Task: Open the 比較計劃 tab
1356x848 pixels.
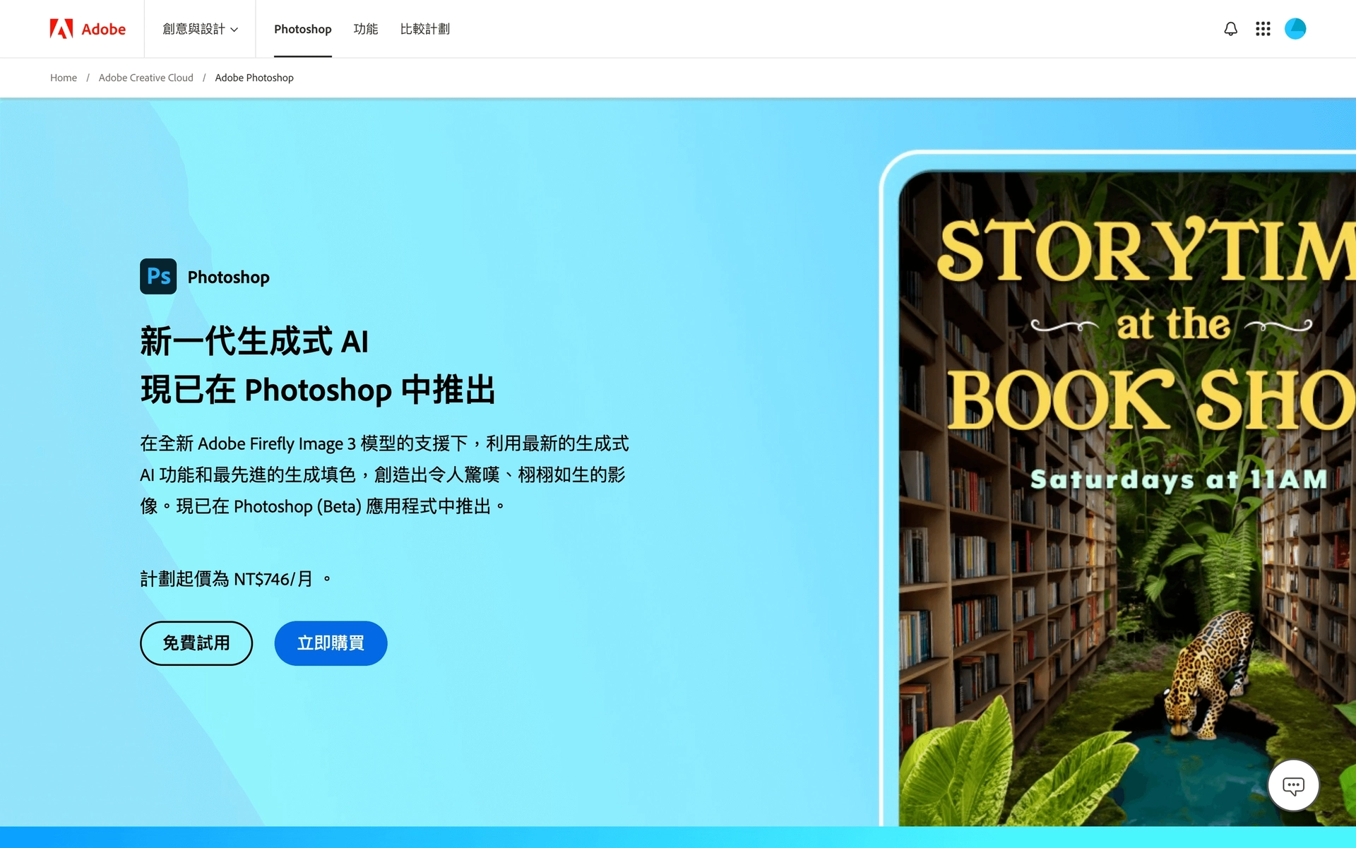Action: tap(425, 29)
